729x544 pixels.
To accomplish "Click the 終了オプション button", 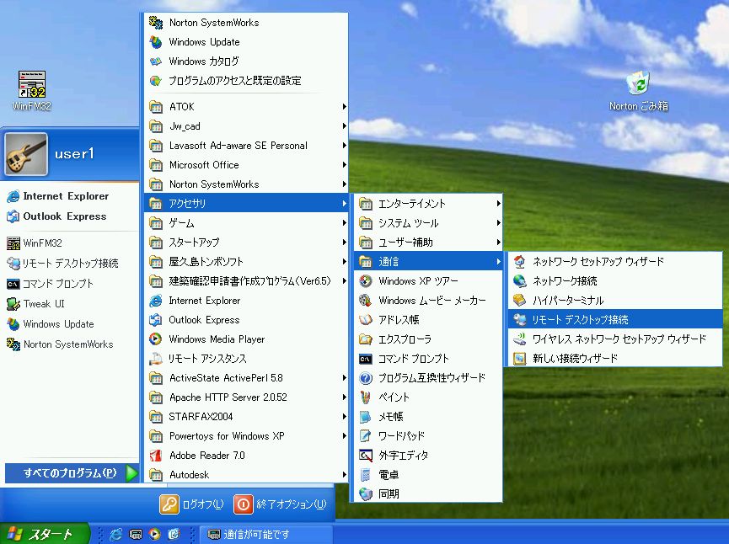I will [x=280, y=504].
